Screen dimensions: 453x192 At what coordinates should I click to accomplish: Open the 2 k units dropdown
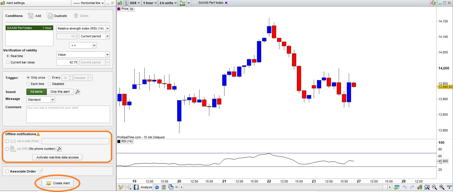click(168, 3)
